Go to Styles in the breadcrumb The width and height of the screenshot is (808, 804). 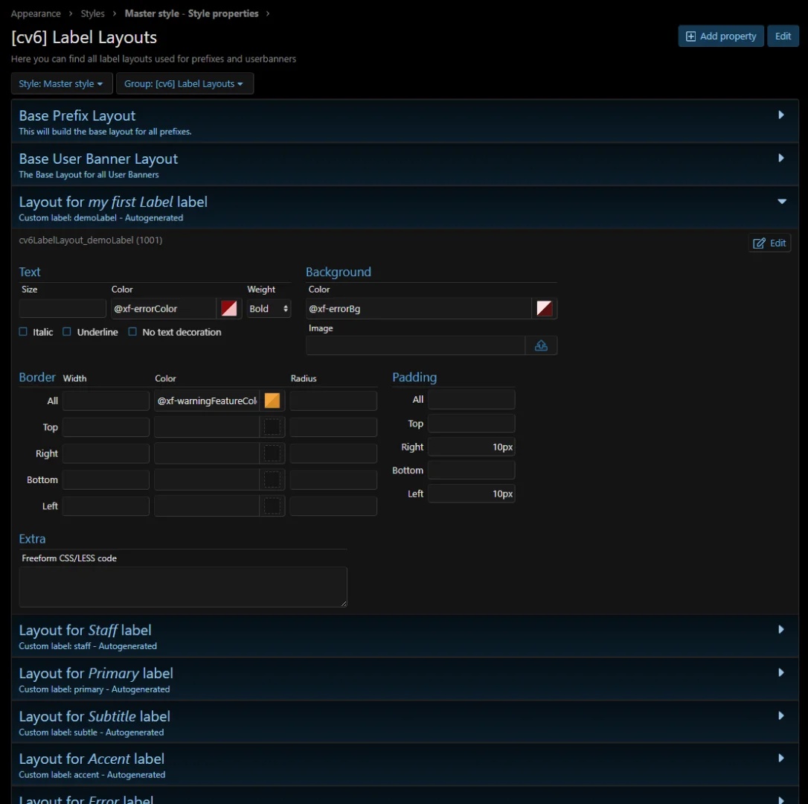93,13
